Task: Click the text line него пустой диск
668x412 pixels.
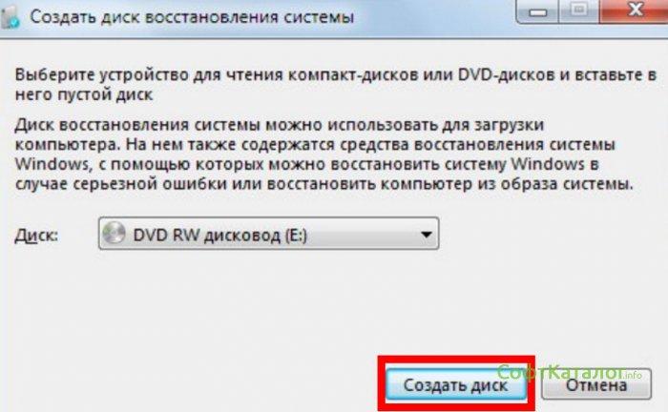Action: pyautogui.click(x=84, y=94)
